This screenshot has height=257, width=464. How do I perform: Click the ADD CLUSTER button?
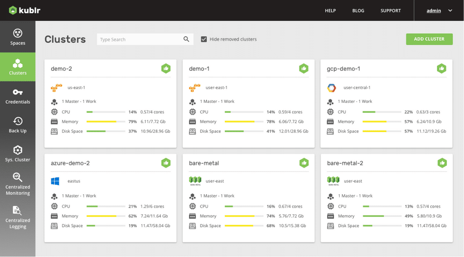(429, 39)
